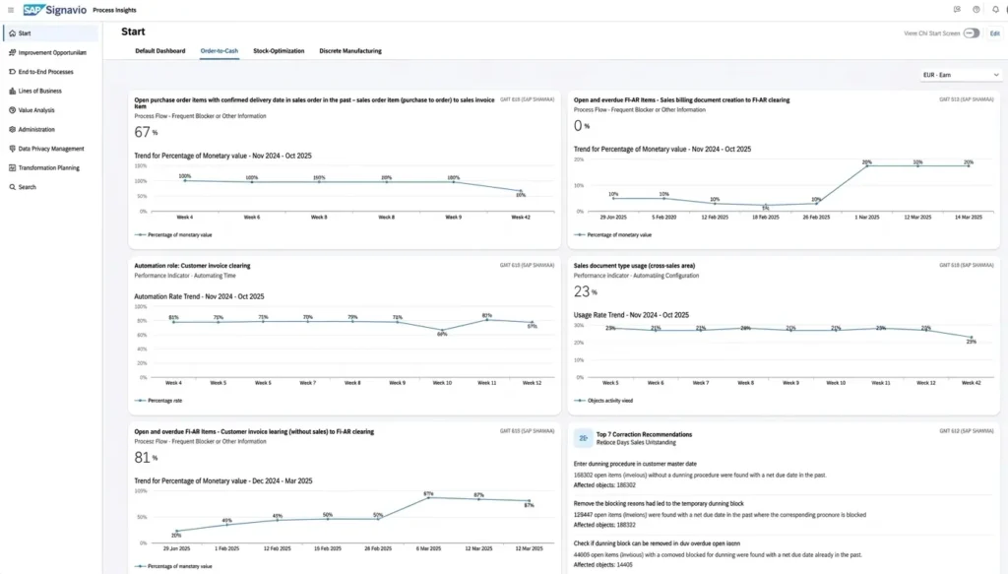Click the Start page heading

point(133,32)
